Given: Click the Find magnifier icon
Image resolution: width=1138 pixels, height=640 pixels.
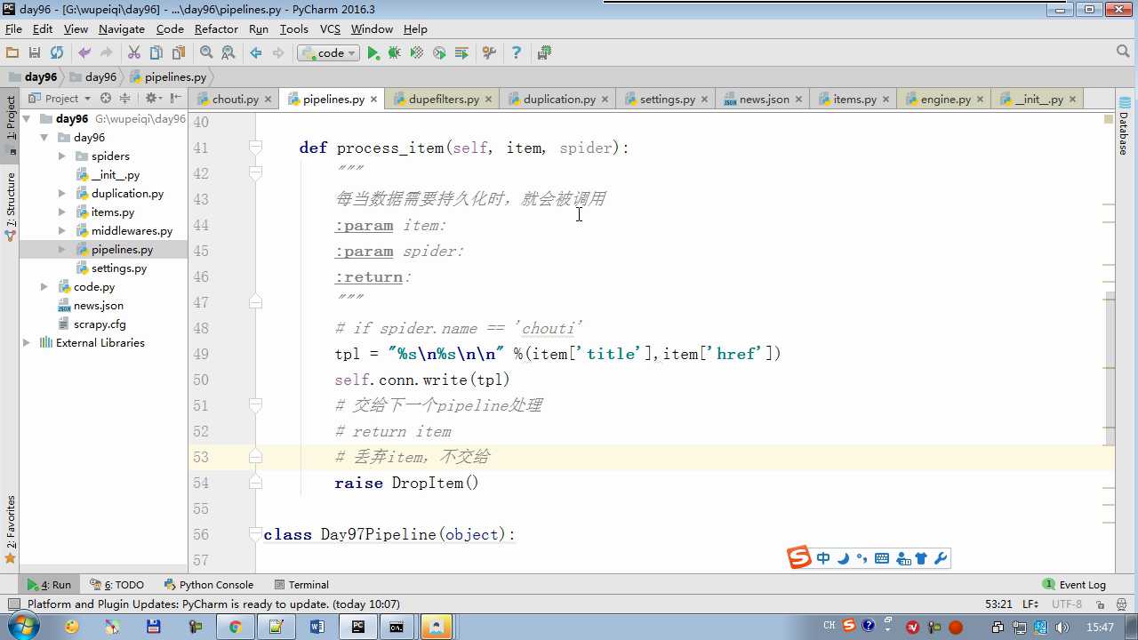Looking at the screenshot, I should coord(206,53).
